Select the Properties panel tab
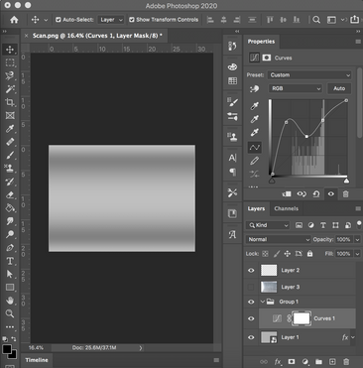Viewport: 363px width, 368px height. click(261, 42)
